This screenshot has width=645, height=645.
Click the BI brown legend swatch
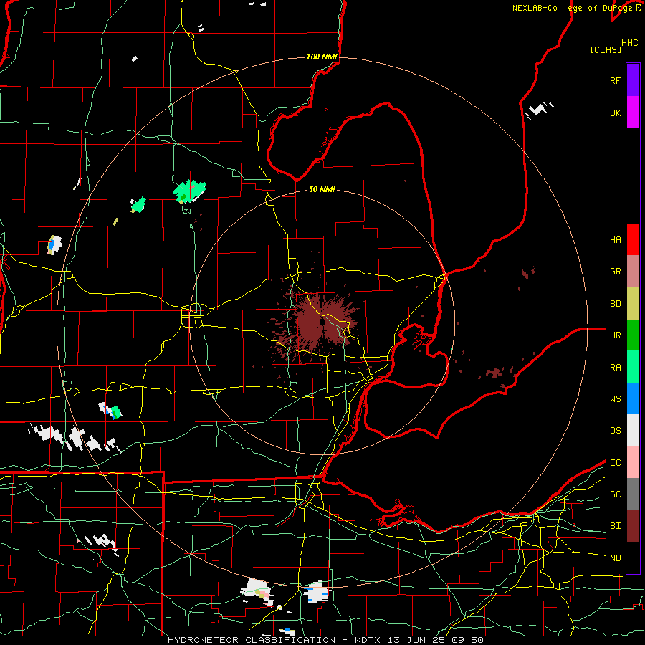tap(633, 526)
